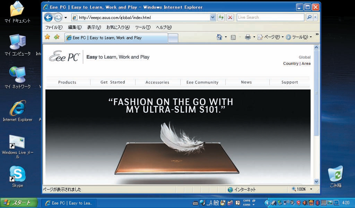The image size is (355, 208).
Task: Click the IME keyboard icon in language bar
Action: pos(196,203)
